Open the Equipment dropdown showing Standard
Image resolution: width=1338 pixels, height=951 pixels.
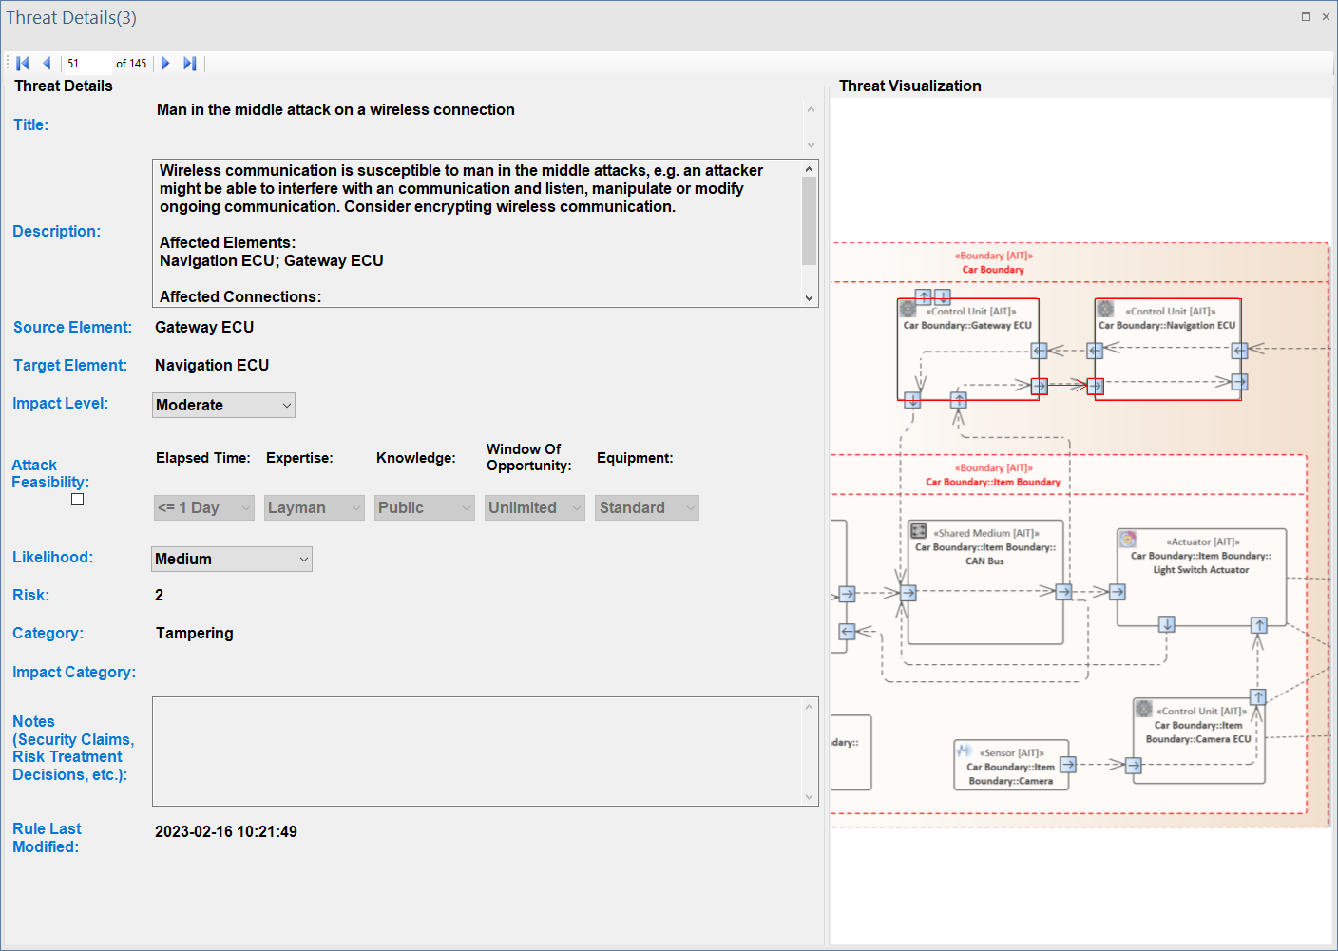point(646,508)
